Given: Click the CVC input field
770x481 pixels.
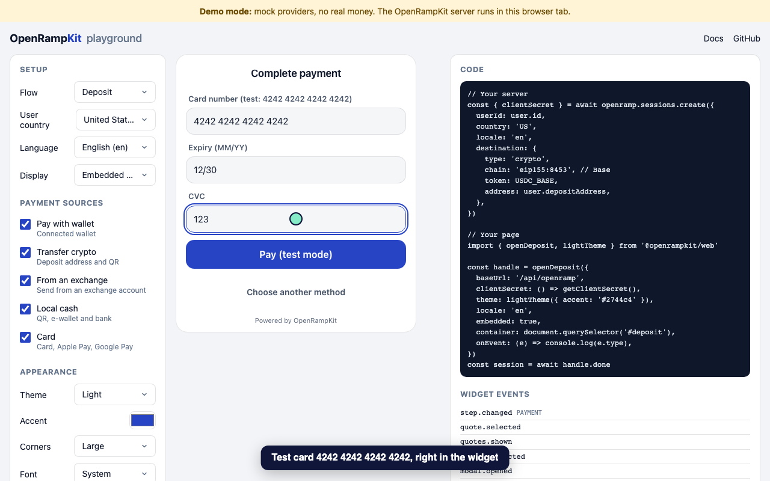Looking at the screenshot, I should pyautogui.click(x=296, y=219).
